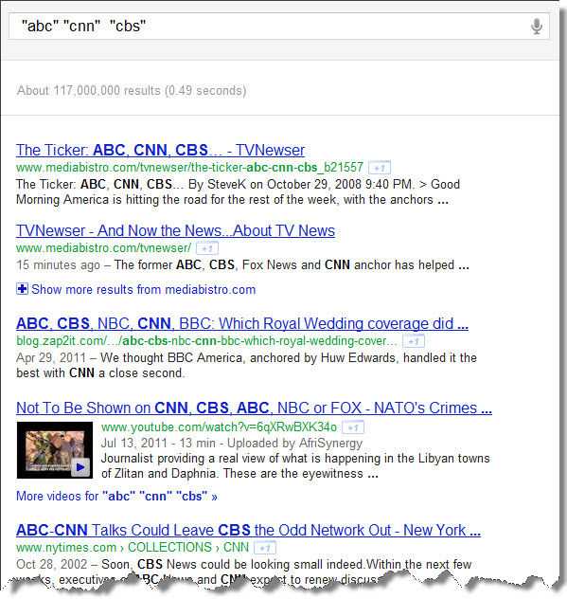Image resolution: width=567 pixels, height=599 pixels.
Task: Click the www.mediabistro.com/tvnewser/ green URL
Action: pos(103,248)
